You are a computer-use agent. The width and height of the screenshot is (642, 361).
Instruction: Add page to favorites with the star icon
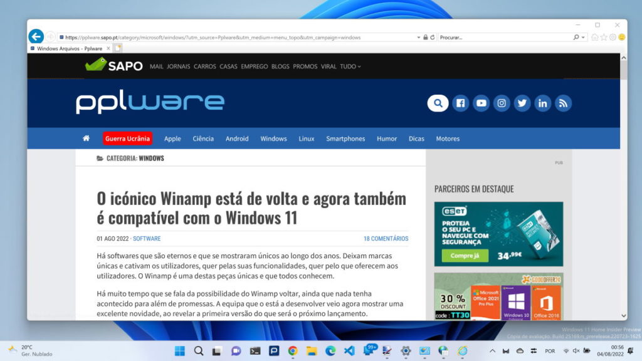(x=603, y=37)
